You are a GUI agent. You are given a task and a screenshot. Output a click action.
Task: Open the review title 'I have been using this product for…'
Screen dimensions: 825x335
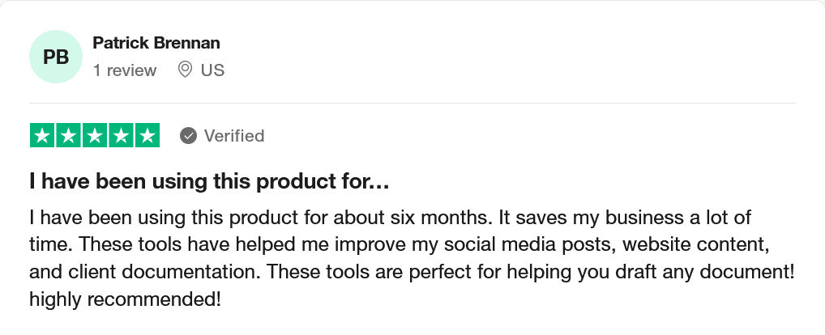[x=209, y=182]
